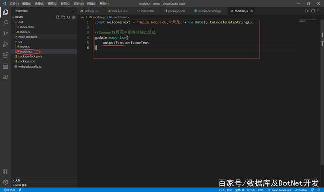Open the Explorer view in activity bar
The width and height of the screenshot is (324, 192).
[x=6, y=12]
